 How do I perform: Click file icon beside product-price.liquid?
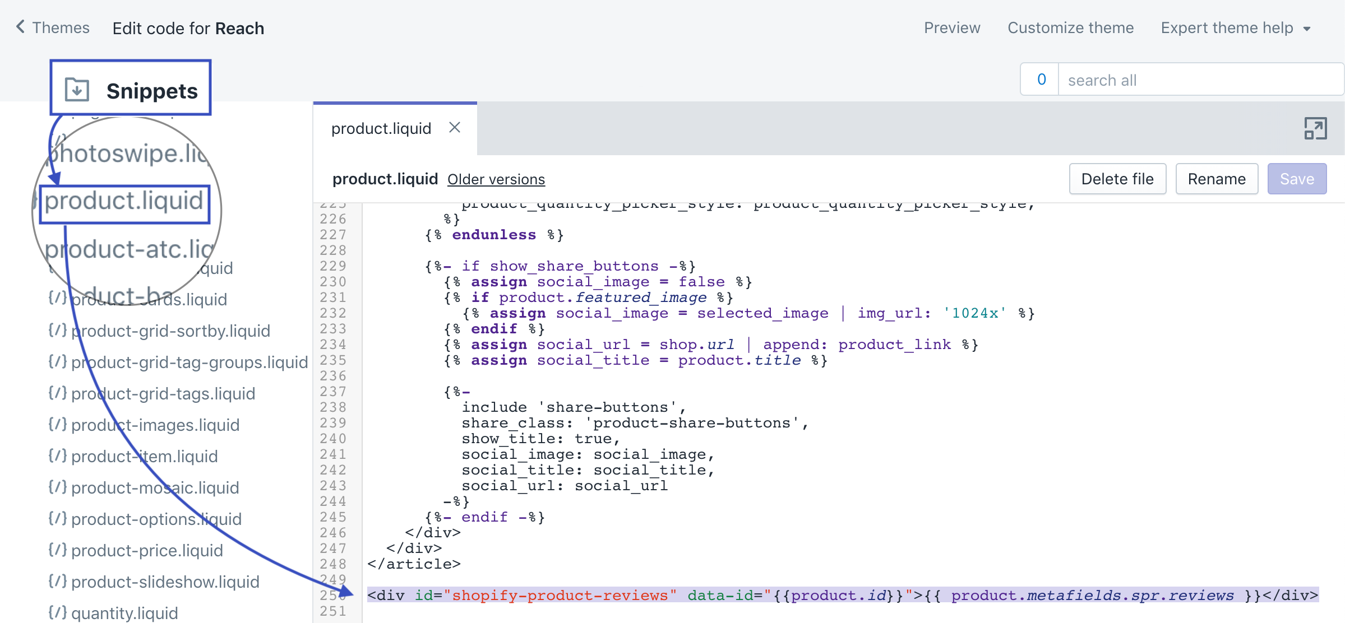tap(58, 550)
